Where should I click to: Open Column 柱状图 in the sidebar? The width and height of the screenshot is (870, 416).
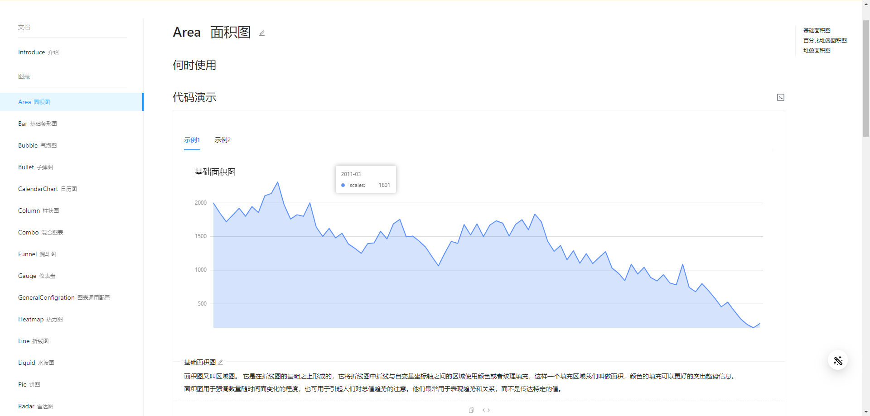pyautogui.click(x=72, y=210)
